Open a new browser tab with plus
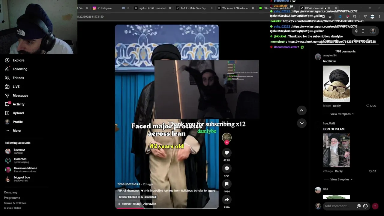The width and height of the screenshot is (384, 216). point(343,8)
